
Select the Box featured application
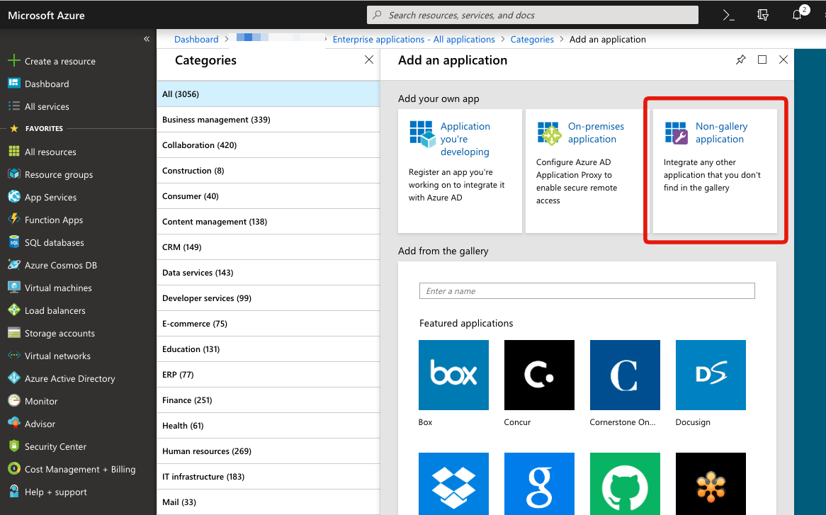[453, 375]
